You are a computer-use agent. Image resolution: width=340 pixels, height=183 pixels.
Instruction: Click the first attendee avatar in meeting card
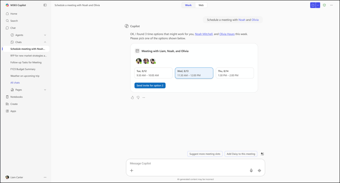[139, 61]
